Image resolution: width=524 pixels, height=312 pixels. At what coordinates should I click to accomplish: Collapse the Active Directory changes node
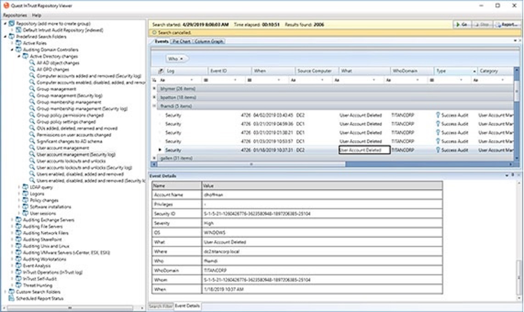[x=19, y=56]
